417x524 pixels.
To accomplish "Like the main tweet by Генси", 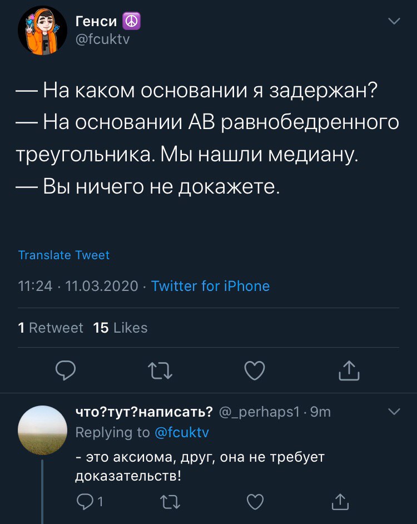I will 255,370.
